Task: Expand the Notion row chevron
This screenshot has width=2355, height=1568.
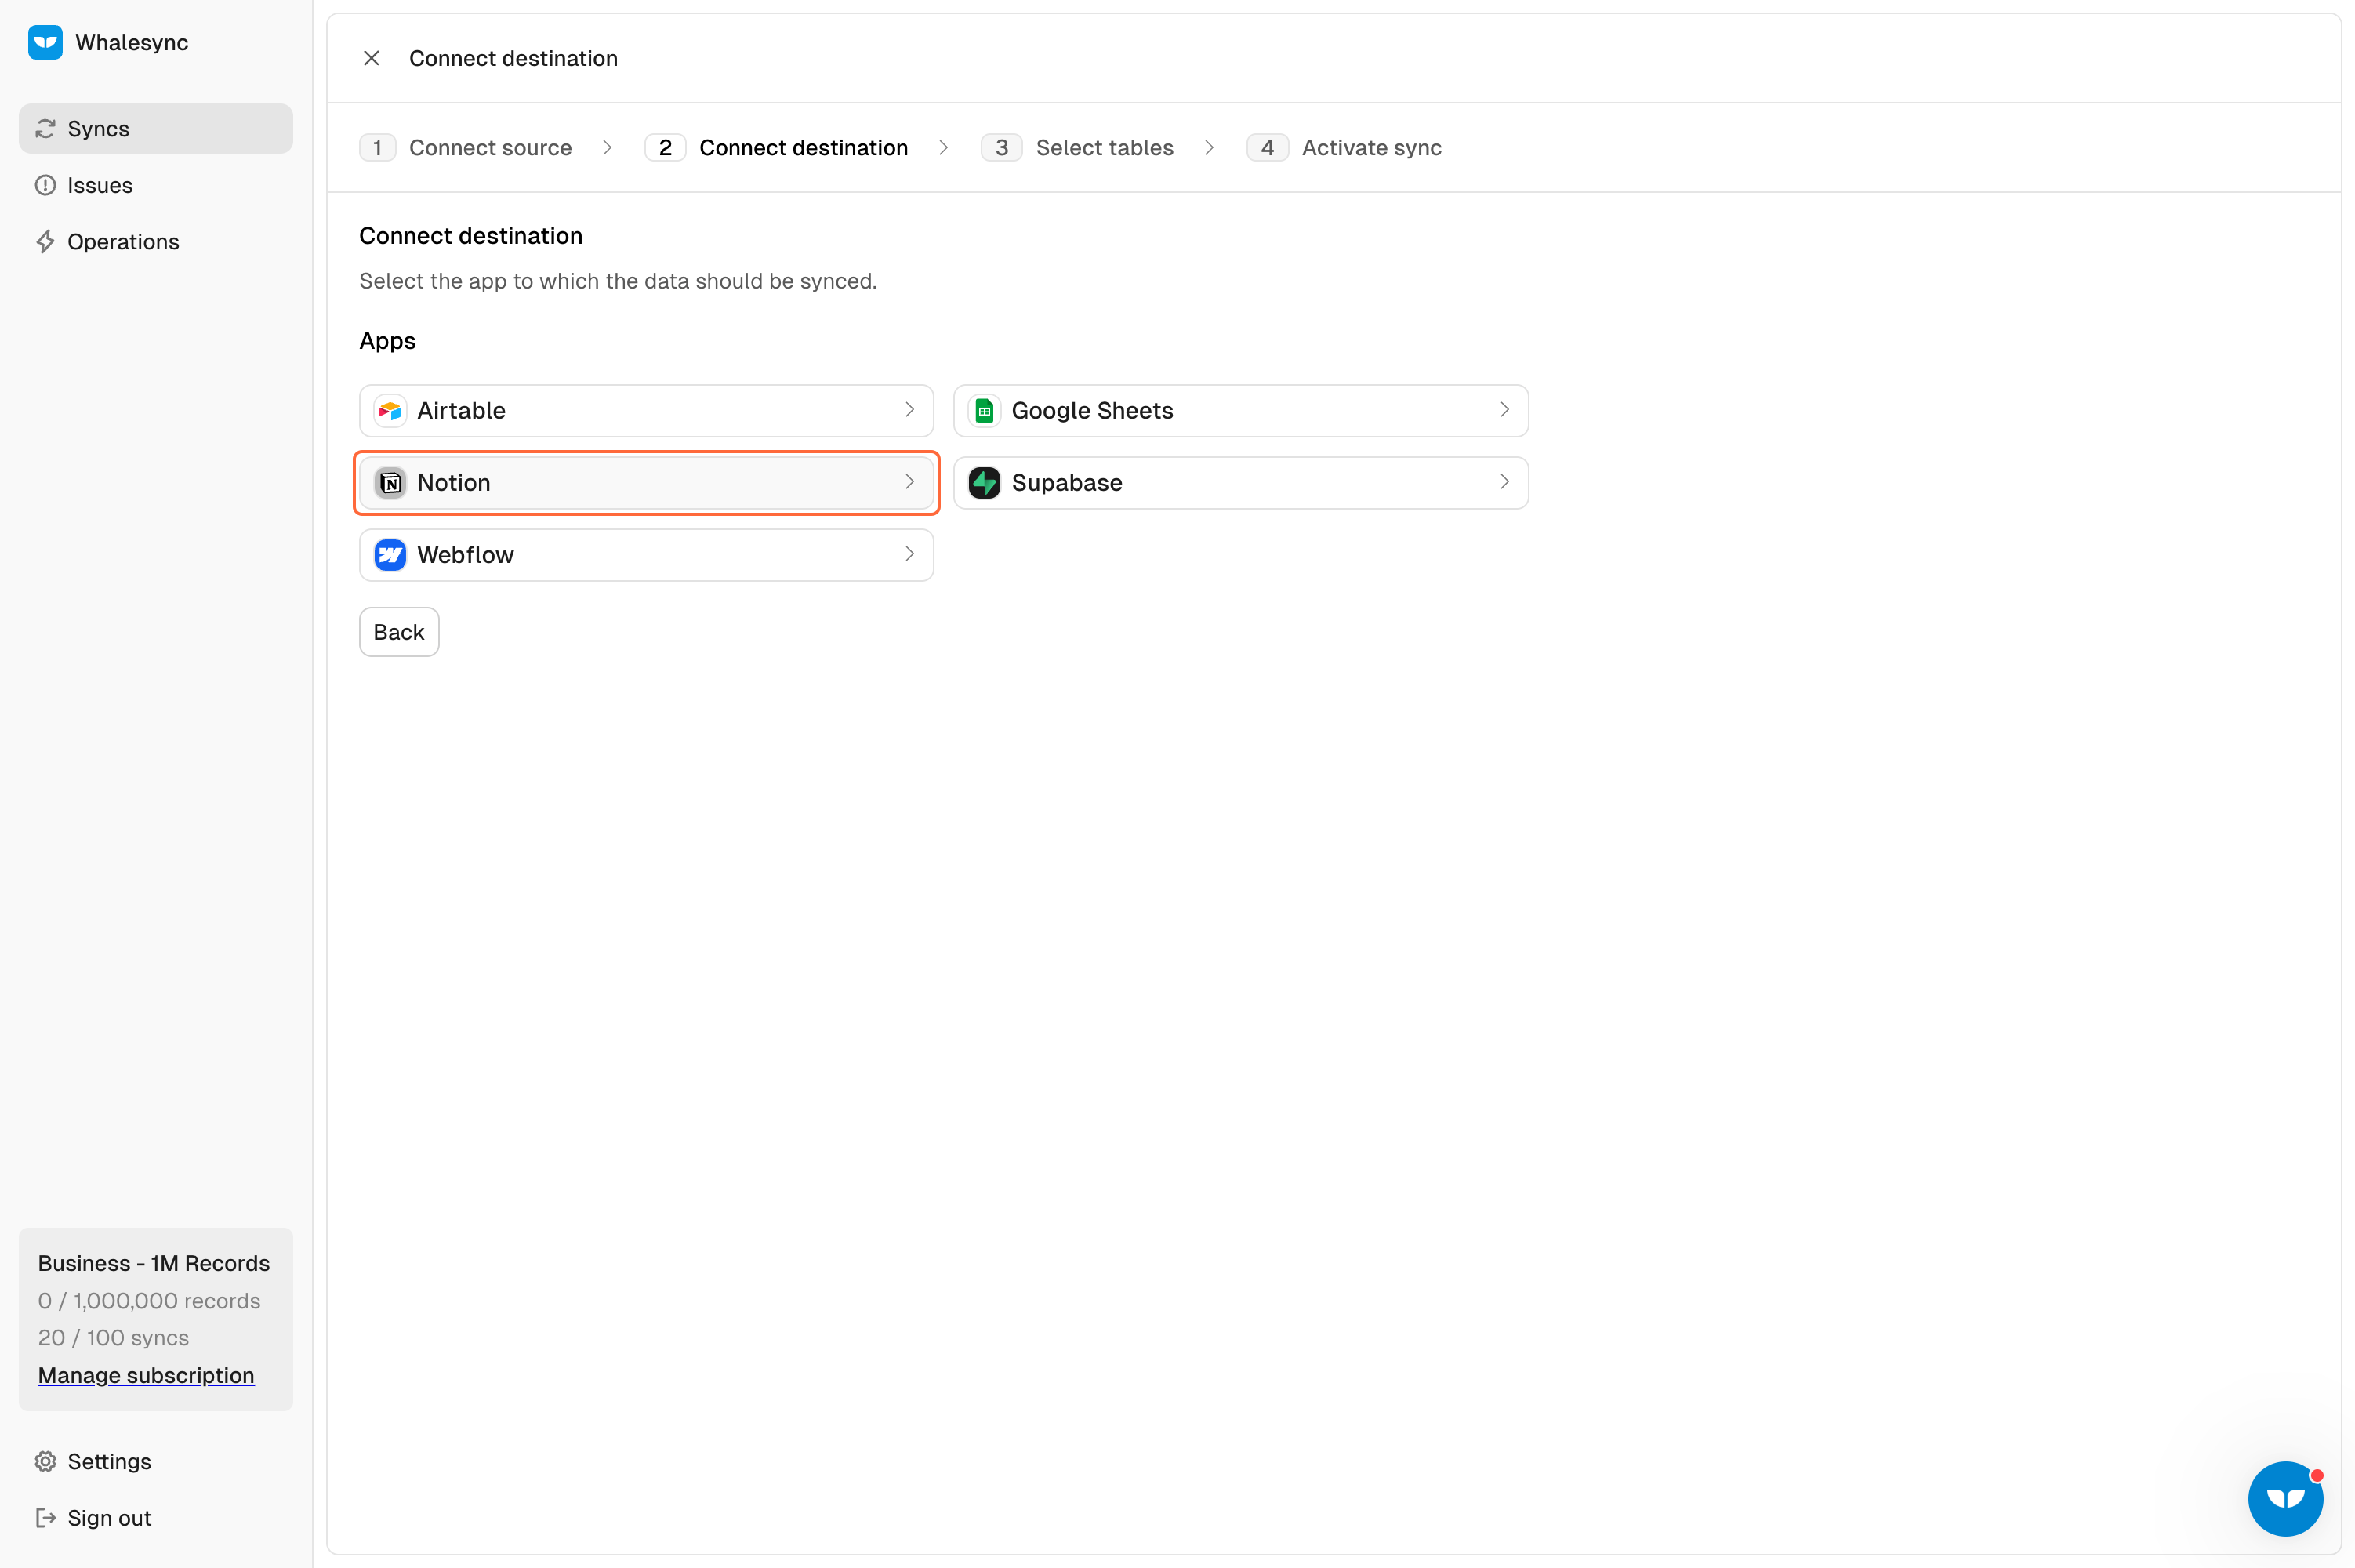Action: click(909, 482)
